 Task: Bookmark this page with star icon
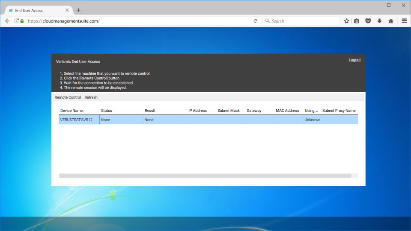pos(347,21)
